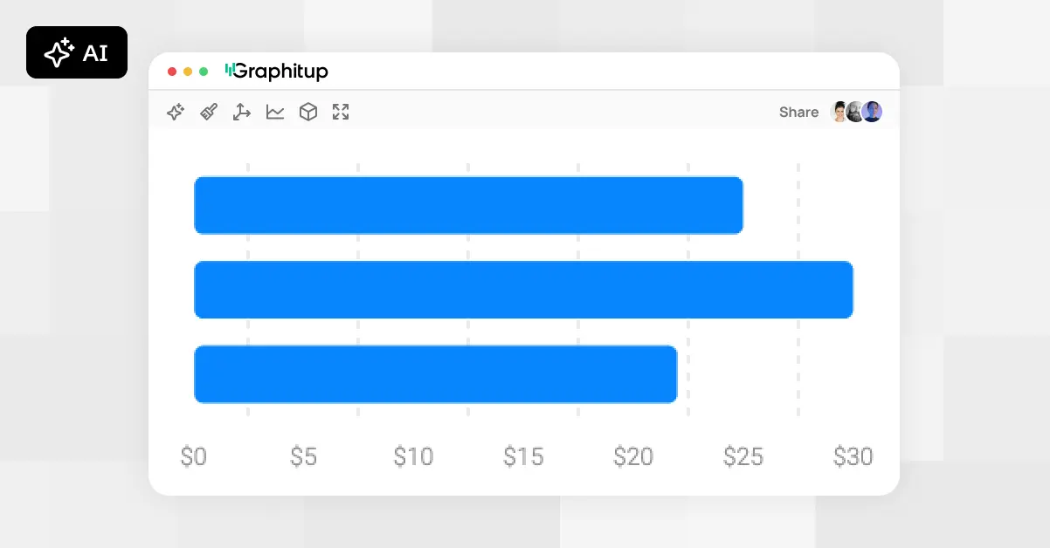The width and height of the screenshot is (1050, 548).
Task: Open the last collaborator avatar
Action: [x=872, y=112]
